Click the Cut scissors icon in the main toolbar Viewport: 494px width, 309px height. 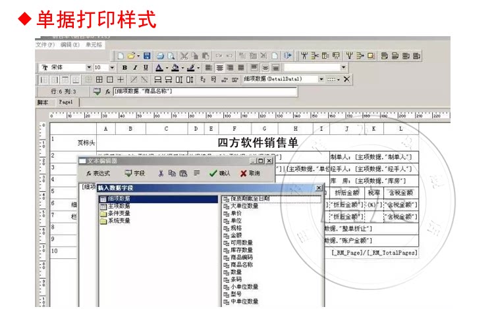point(184,56)
